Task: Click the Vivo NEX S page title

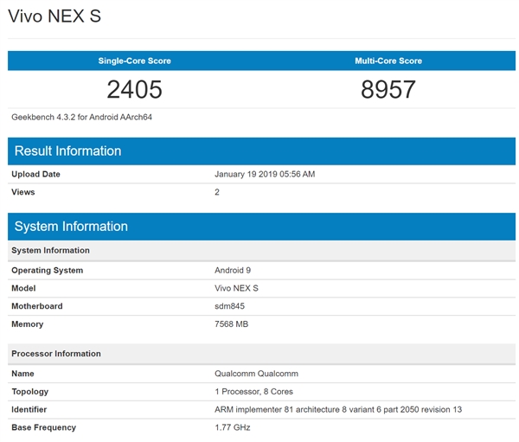Action: 54,16
